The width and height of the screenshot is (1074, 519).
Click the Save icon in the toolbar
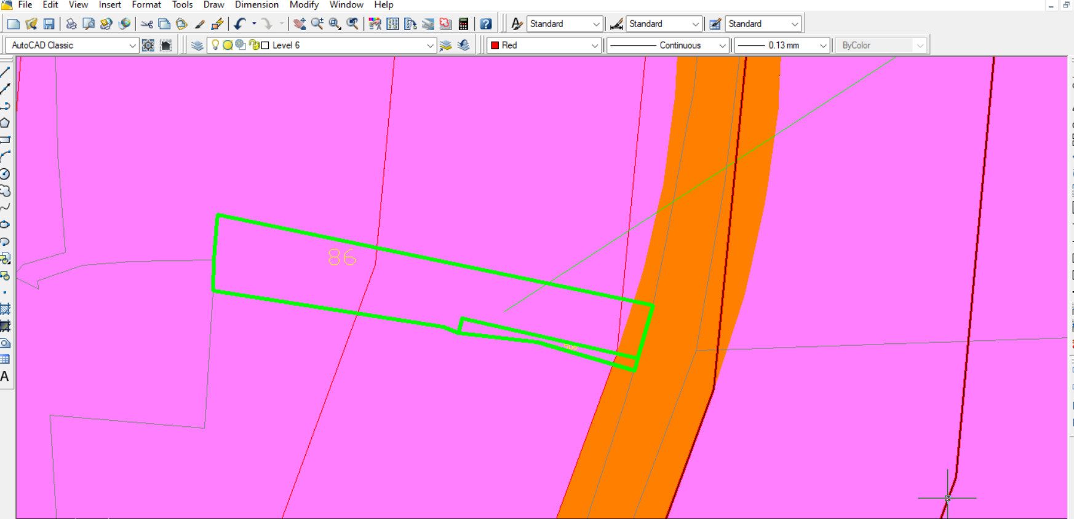(x=49, y=24)
